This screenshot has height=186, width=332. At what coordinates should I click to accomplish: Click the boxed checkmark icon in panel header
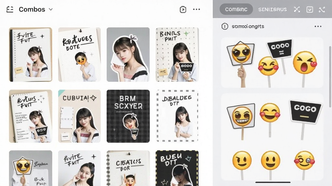tap(310, 9)
